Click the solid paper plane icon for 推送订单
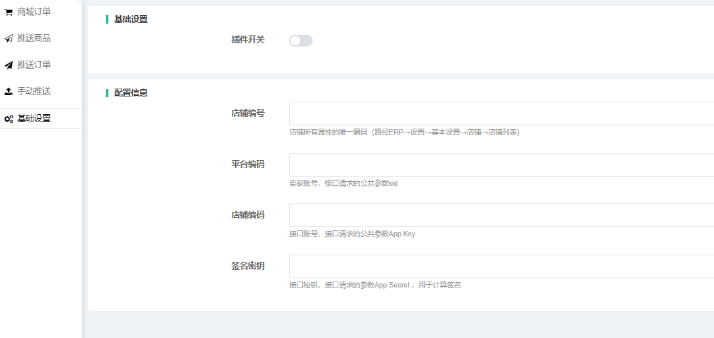This screenshot has width=714, height=338. (x=9, y=65)
